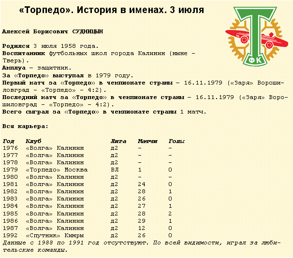Click league value "ВЛ" in the 1979 row
Screen dimensions: 293x258
115,170
